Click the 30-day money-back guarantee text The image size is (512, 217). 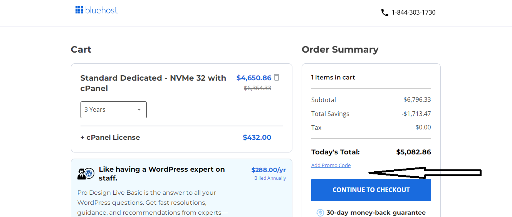(376, 213)
